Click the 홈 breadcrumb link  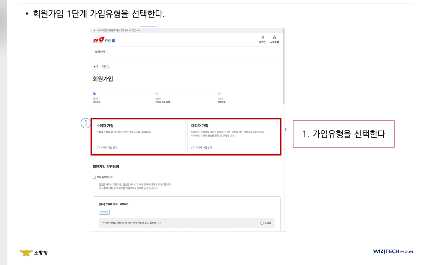click(x=98, y=66)
